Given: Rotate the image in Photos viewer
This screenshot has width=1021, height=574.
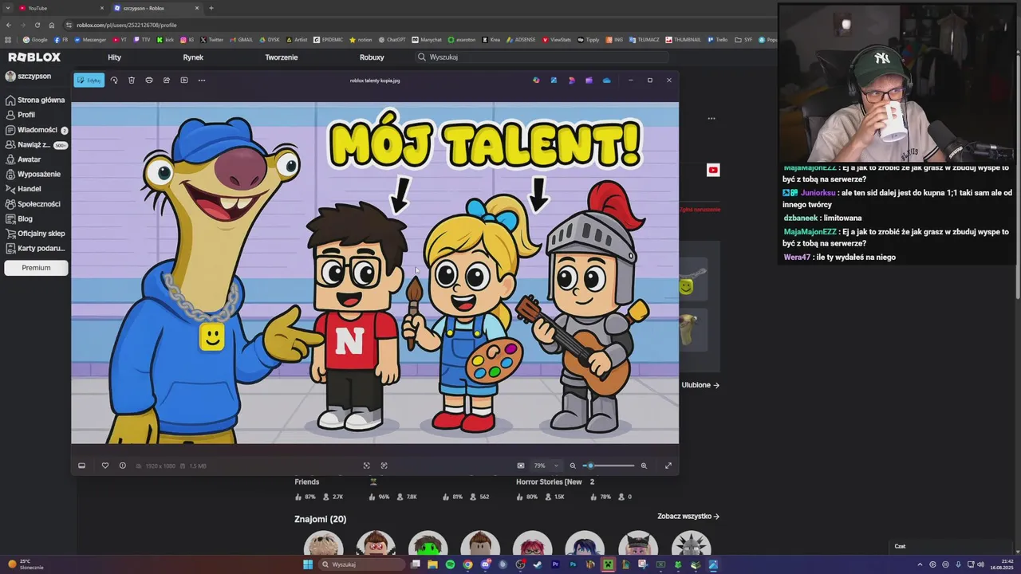Looking at the screenshot, I should tap(114, 80).
